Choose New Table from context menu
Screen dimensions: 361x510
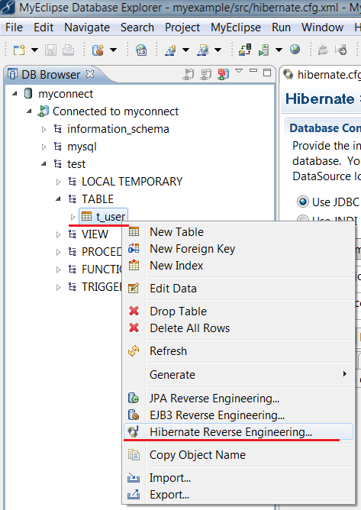[238, 232]
